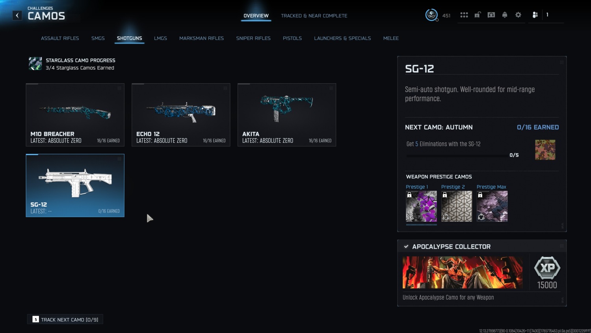Click the party count number 1
The width and height of the screenshot is (591, 333).
click(x=547, y=15)
